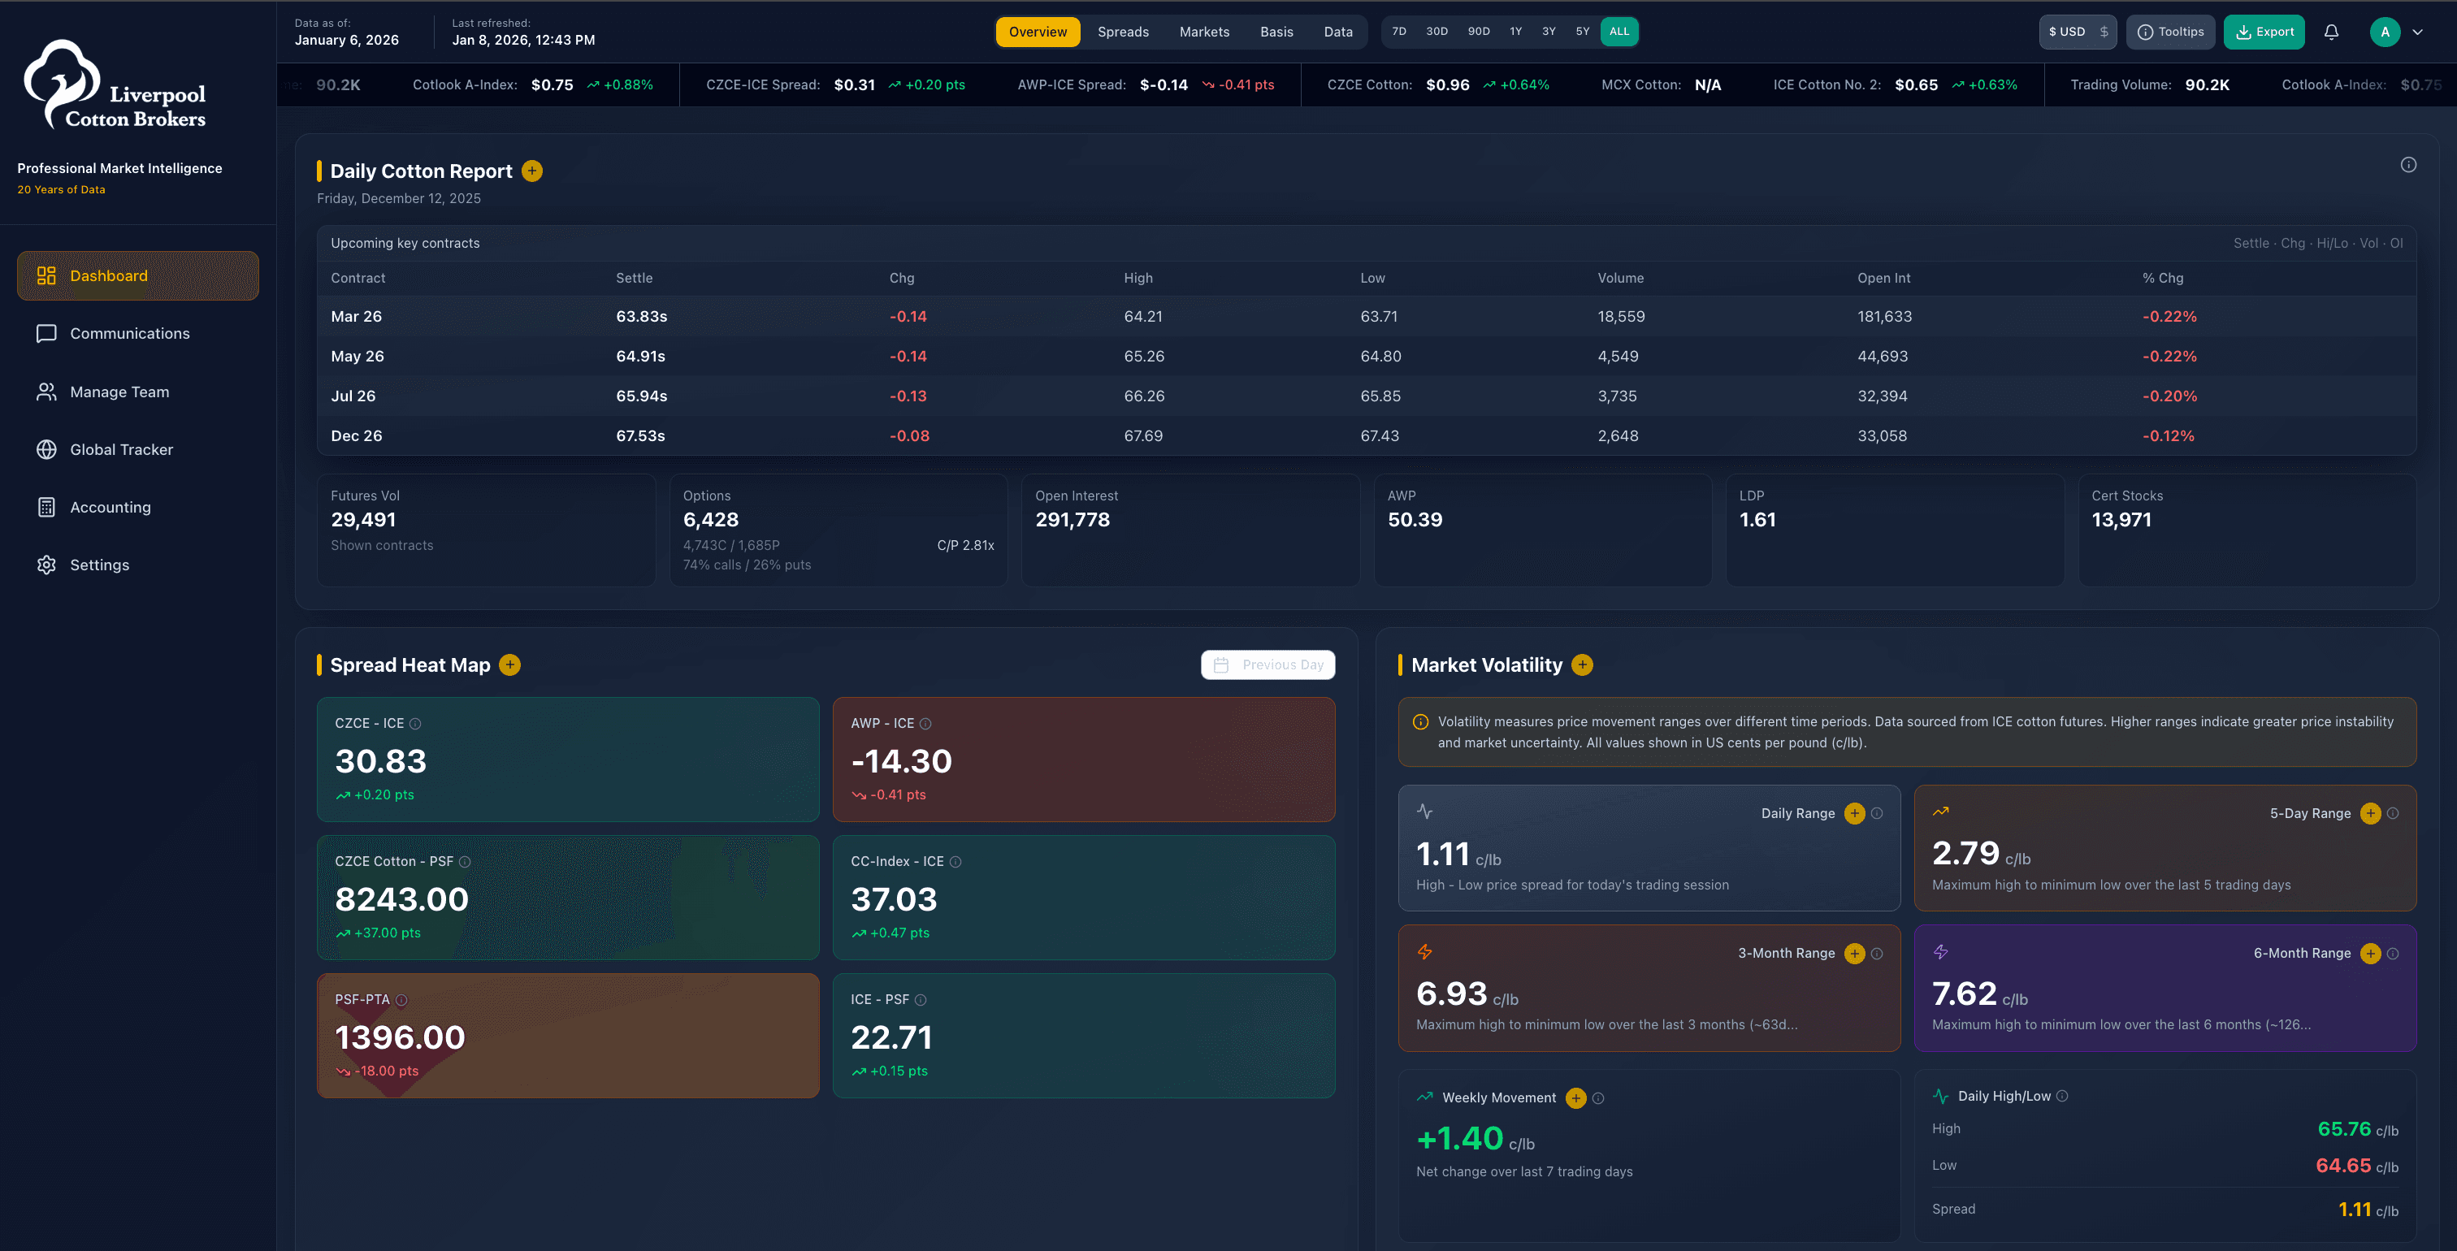2457x1251 pixels.
Task: Open the Previous Day date picker
Action: 1267,664
